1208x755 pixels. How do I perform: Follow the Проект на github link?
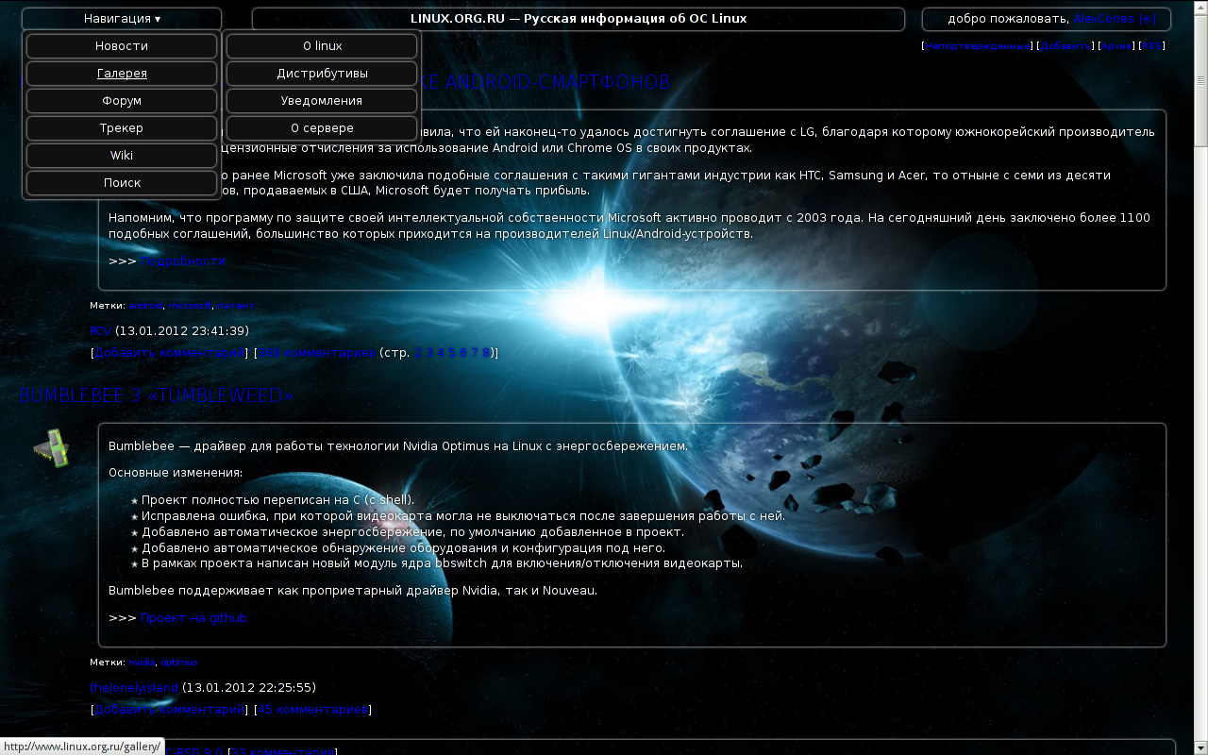click(x=193, y=618)
